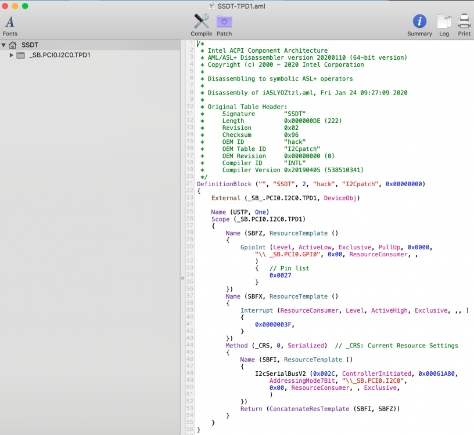The width and height of the screenshot is (474, 435).
Task: Select the _SB.PCI0.I2C0.TPD1 folder icon
Action: pyautogui.click(x=20, y=55)
